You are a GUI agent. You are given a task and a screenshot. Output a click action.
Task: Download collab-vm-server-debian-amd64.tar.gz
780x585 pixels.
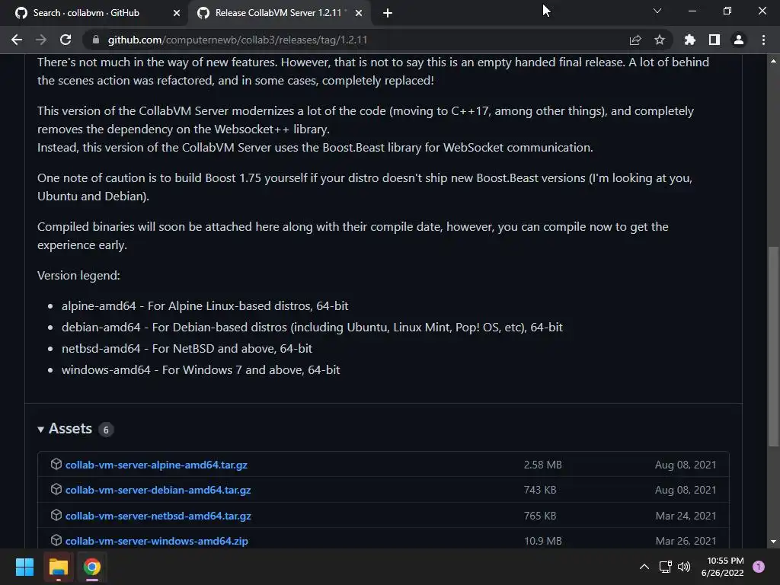click(158, 490)
